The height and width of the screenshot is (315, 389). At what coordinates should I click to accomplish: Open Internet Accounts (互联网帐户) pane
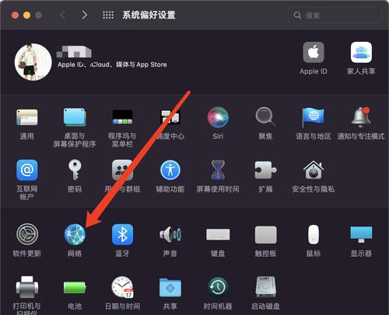coord(27,170)
